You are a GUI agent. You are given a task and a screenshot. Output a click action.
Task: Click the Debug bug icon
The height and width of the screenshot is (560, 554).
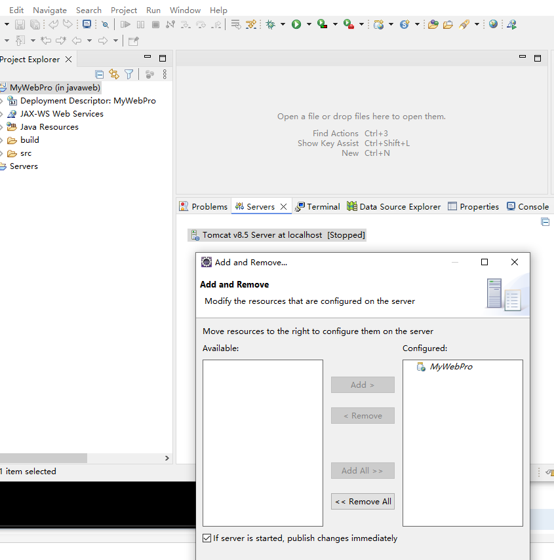271,24
